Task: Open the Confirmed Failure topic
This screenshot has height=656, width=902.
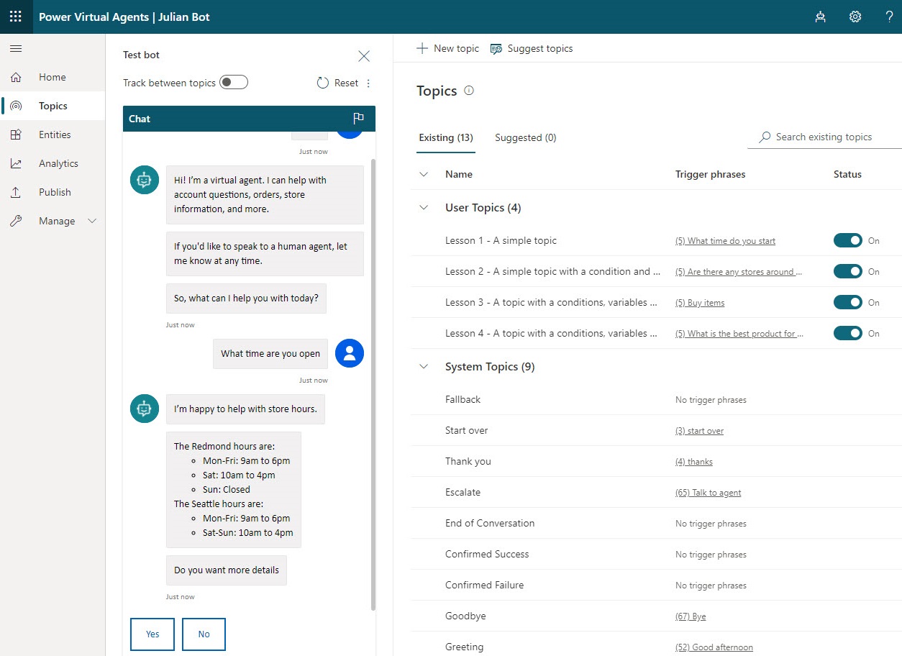Action: click(484, 586)
